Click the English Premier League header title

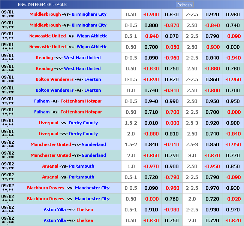42,4
